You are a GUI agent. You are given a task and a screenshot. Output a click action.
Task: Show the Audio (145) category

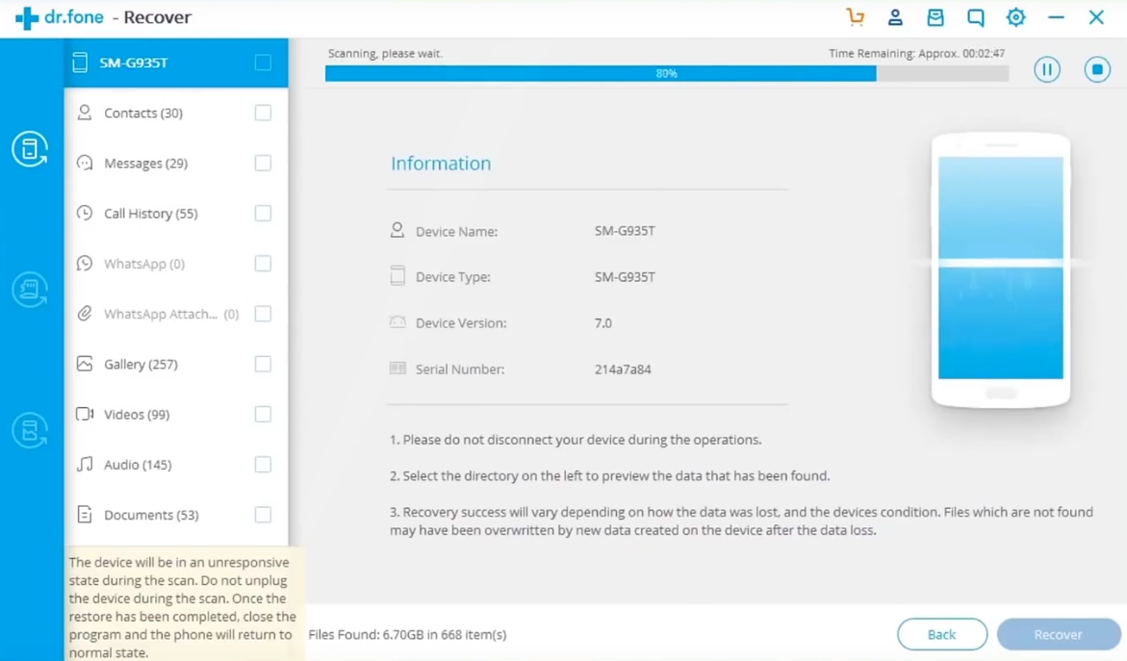coord(138,465)
